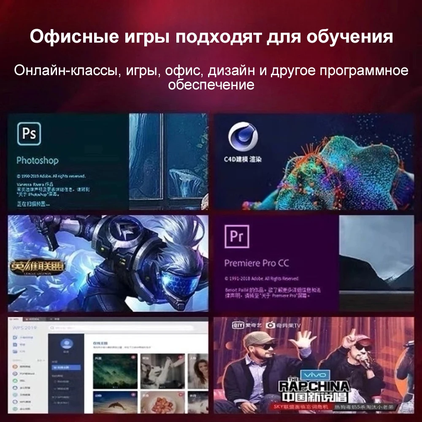
Task: Click the magnifier icon in the WPS search bar
Action: click(x=51, y=328)
